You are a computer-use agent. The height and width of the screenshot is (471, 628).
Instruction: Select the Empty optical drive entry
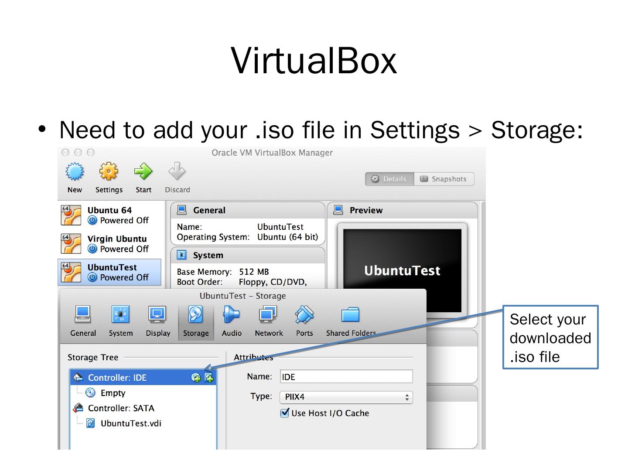point(143,393)
